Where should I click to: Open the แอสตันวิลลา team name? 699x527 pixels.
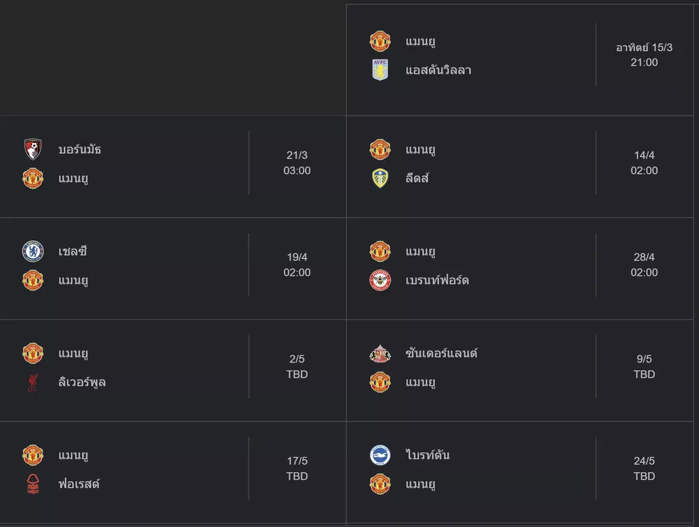click(x=438, y=70)
